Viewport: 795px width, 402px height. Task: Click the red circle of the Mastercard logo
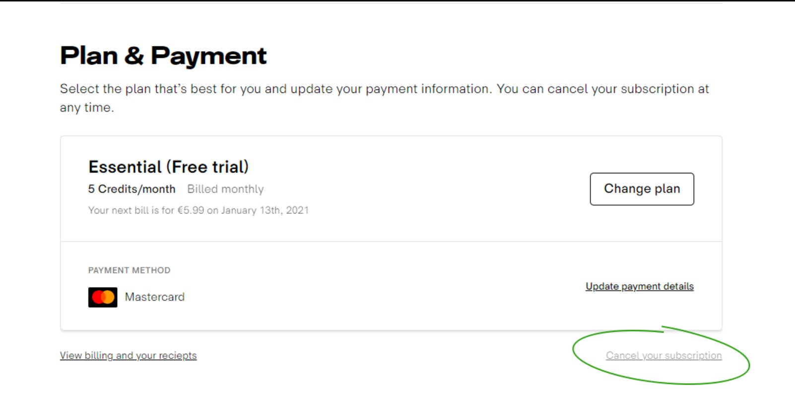98,297
